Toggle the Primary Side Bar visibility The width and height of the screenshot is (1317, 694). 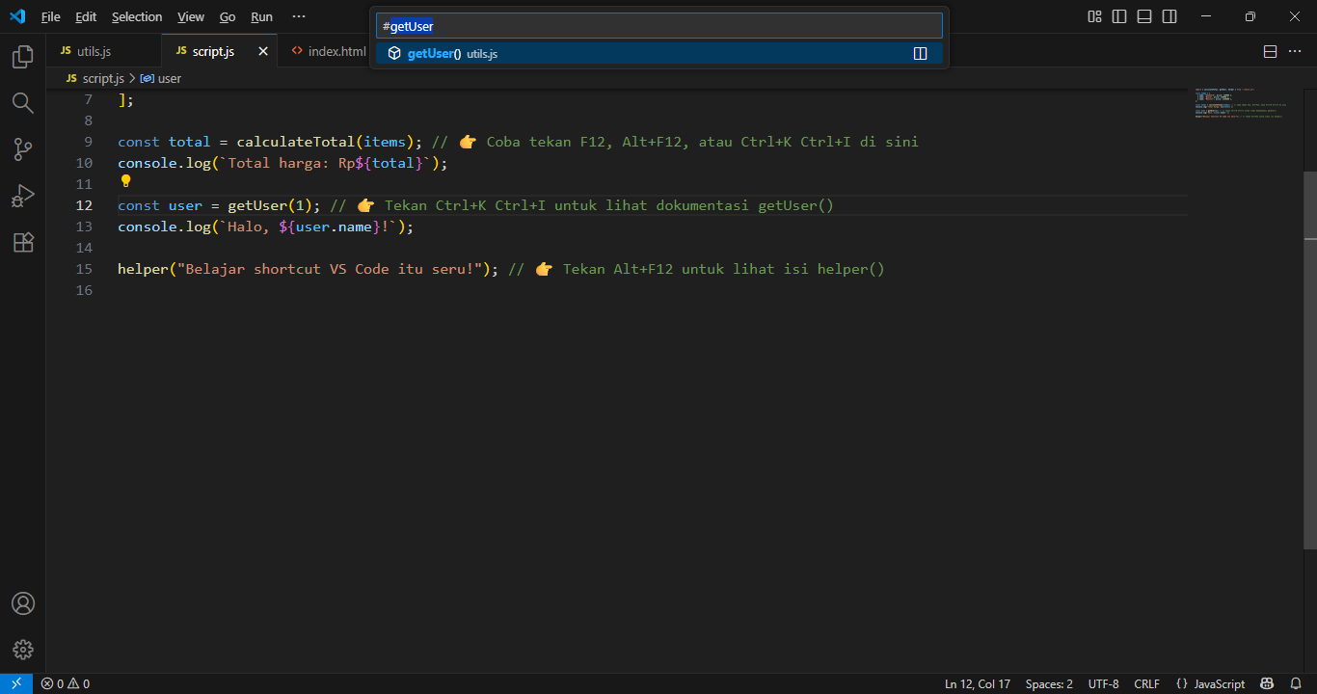coord(1118,16)
